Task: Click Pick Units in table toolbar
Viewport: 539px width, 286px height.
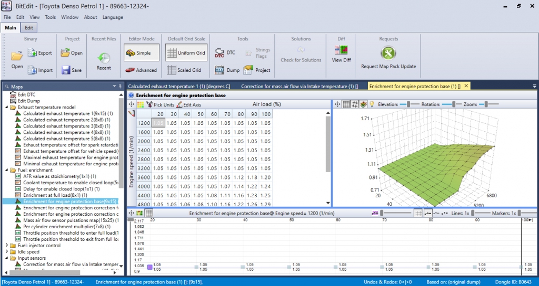Action: 160,104
